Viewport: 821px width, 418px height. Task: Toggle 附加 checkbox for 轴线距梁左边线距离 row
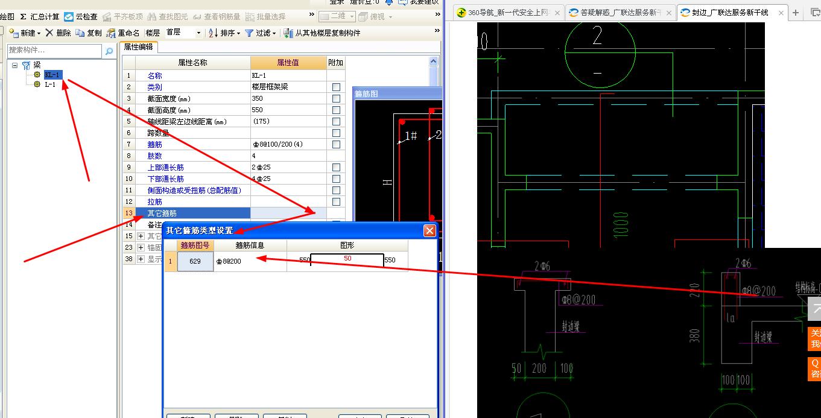pyautogui.click(x=336, y=121)
